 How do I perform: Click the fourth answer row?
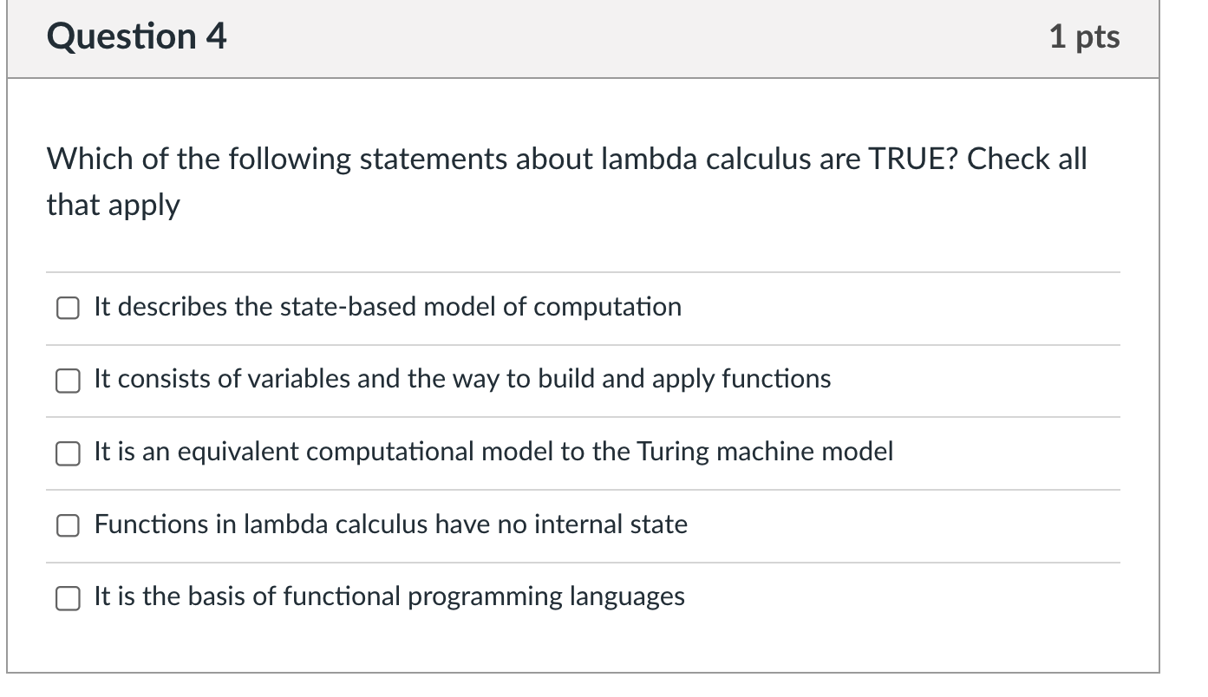pos(520,525)
